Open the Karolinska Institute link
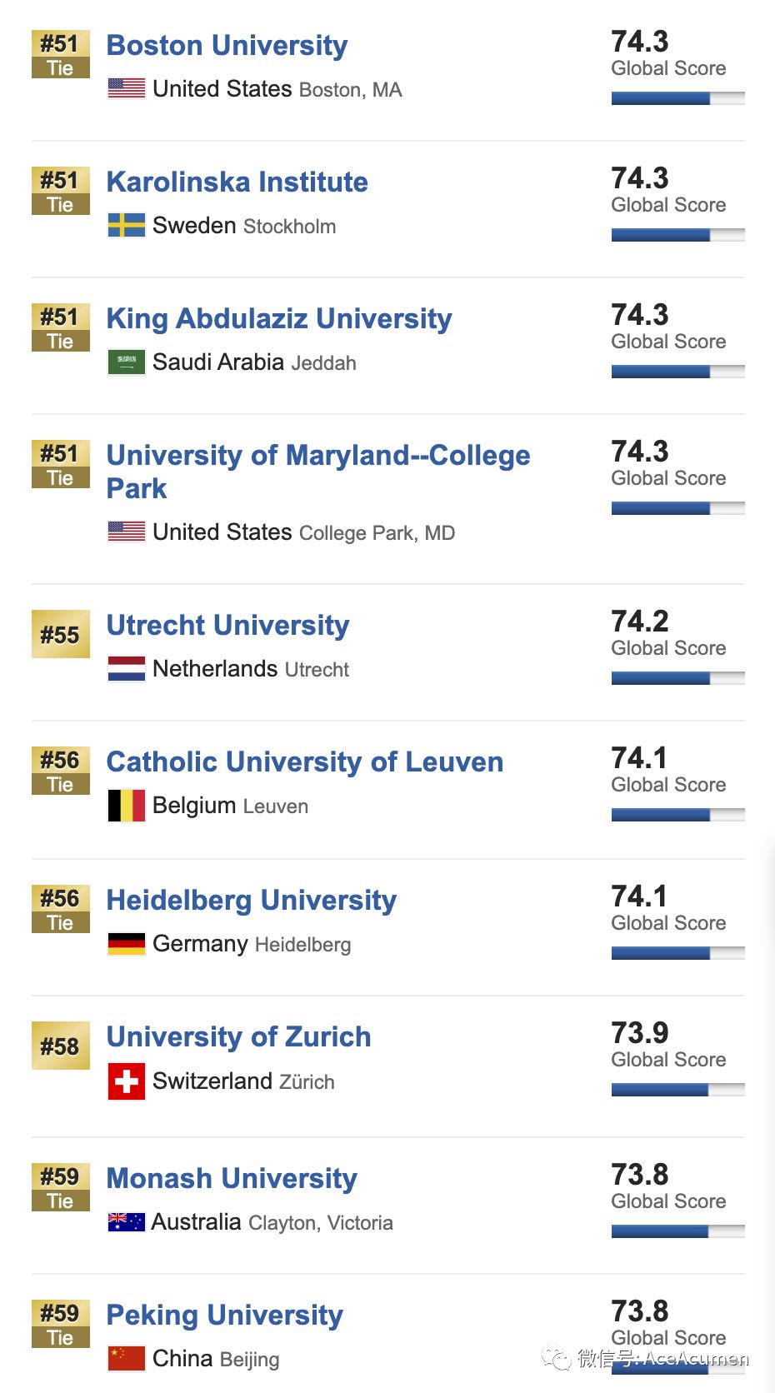Viewport: 775px width, 1393px height. (237, 182)
